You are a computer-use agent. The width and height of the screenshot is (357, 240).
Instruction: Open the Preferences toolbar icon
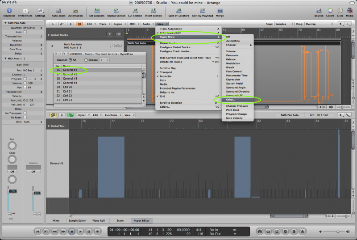[x=25, y=11]
